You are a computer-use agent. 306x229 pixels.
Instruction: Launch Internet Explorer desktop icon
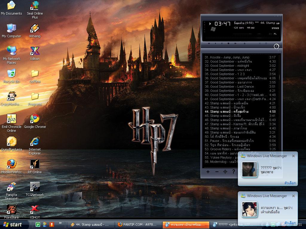pos(35,146)
